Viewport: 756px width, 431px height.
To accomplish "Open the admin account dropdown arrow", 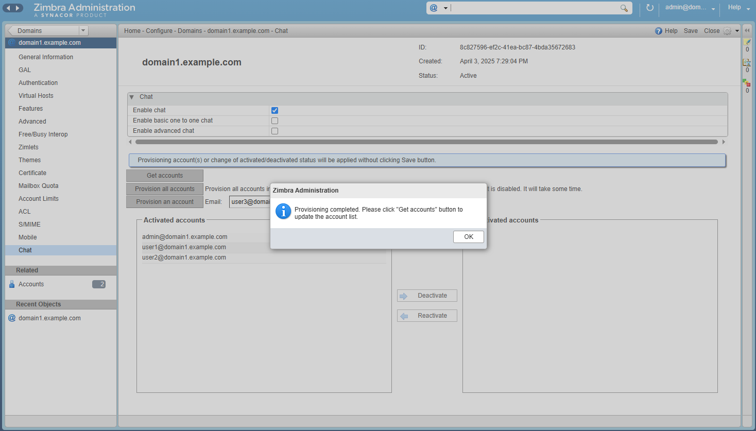I will point(713,9).
